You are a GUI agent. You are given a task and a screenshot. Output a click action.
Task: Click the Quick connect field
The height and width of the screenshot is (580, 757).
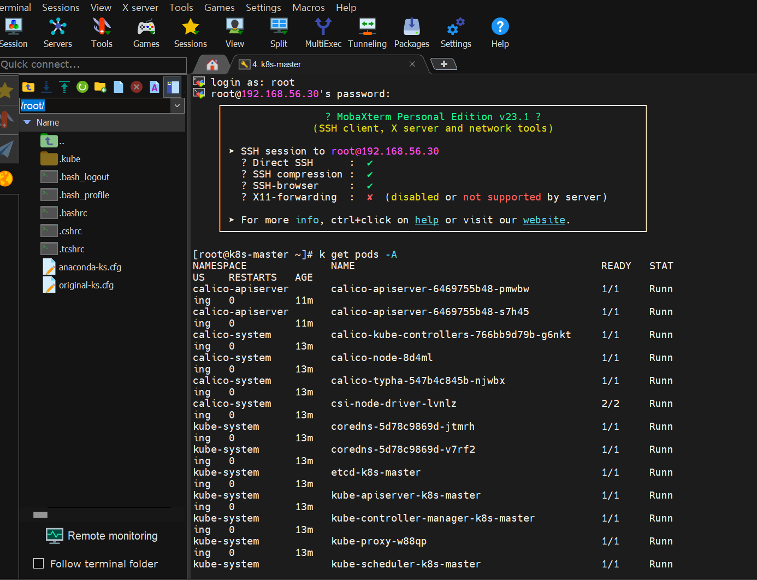click(x=93, y=64)
